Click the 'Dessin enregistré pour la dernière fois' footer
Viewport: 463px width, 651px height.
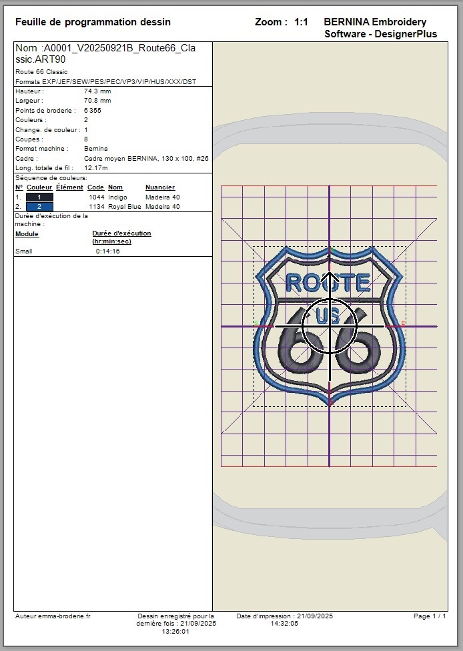(176, 624)
